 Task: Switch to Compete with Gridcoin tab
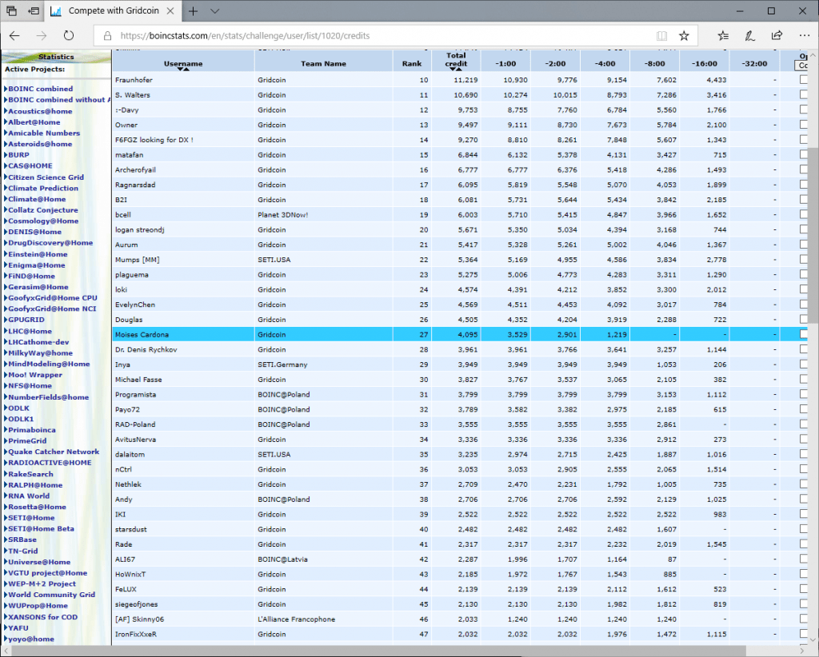point(112,11)
